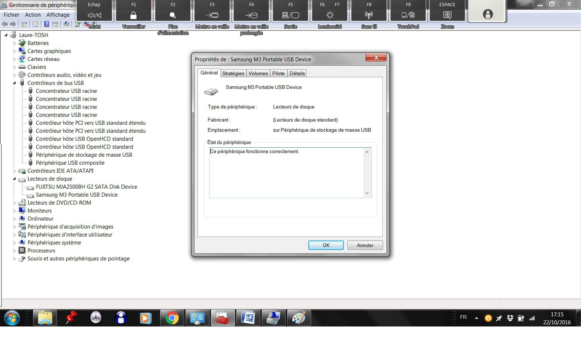Switch to the Stratégies tab
The height and width of the screenshot is (337, 581).
click(233, 73)
